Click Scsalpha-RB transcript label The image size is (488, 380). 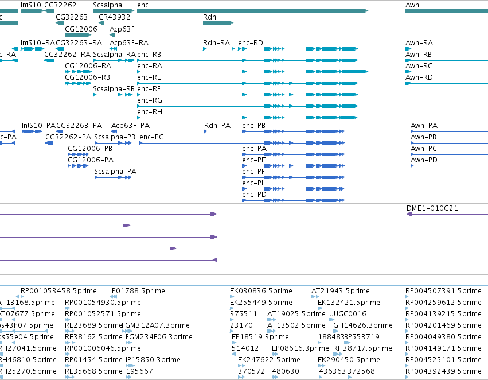[114, 89]
